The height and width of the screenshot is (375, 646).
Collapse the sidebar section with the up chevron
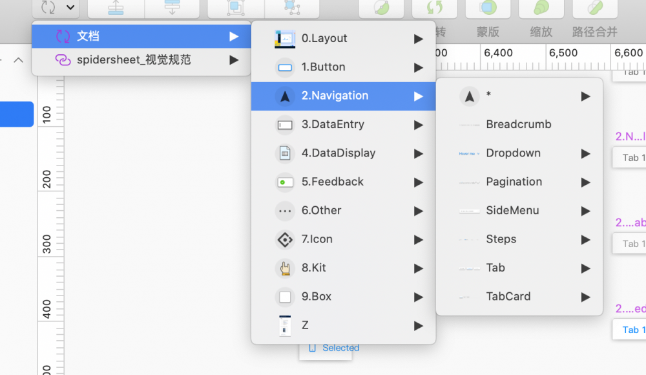pyautogui.click(x=19, y=60)
